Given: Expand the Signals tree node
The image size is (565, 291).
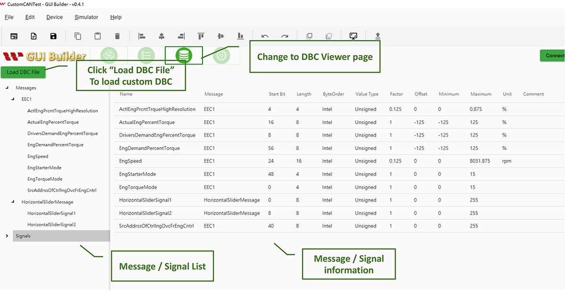Looking at the screenshot, I should click(x=7, y=236).
